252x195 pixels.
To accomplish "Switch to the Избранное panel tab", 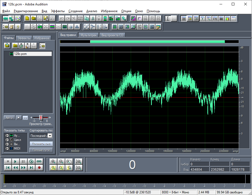I will [42, 38].
